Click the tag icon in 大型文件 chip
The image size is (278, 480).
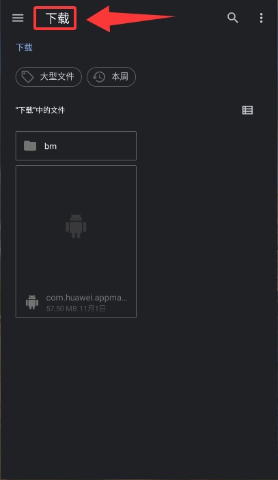click(27, 77)
